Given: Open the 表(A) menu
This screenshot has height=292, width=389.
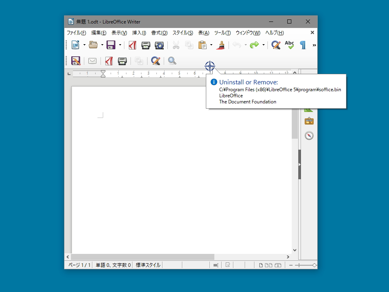Looking at the screenshot, I should [204, 33].
